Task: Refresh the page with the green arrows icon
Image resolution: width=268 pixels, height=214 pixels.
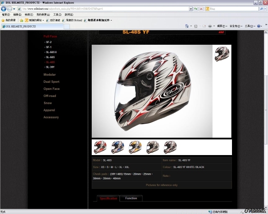Action: (196, 9)
